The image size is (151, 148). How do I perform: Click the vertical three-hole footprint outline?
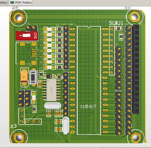(x=21, y=116)
